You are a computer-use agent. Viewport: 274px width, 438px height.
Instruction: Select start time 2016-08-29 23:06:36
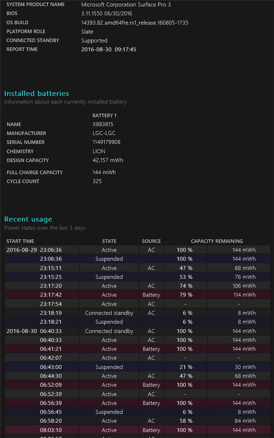[34, 250]
